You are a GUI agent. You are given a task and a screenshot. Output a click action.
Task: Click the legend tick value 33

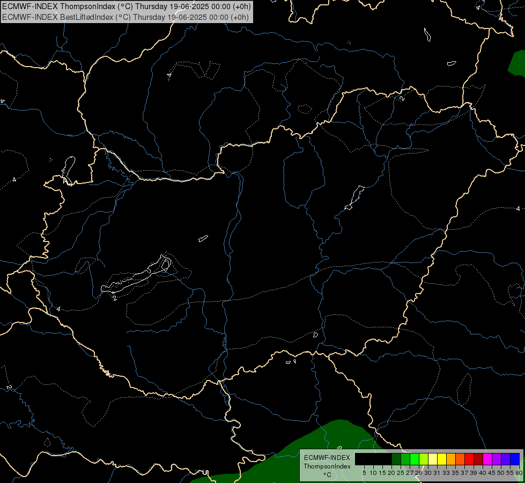pos(446,473)
